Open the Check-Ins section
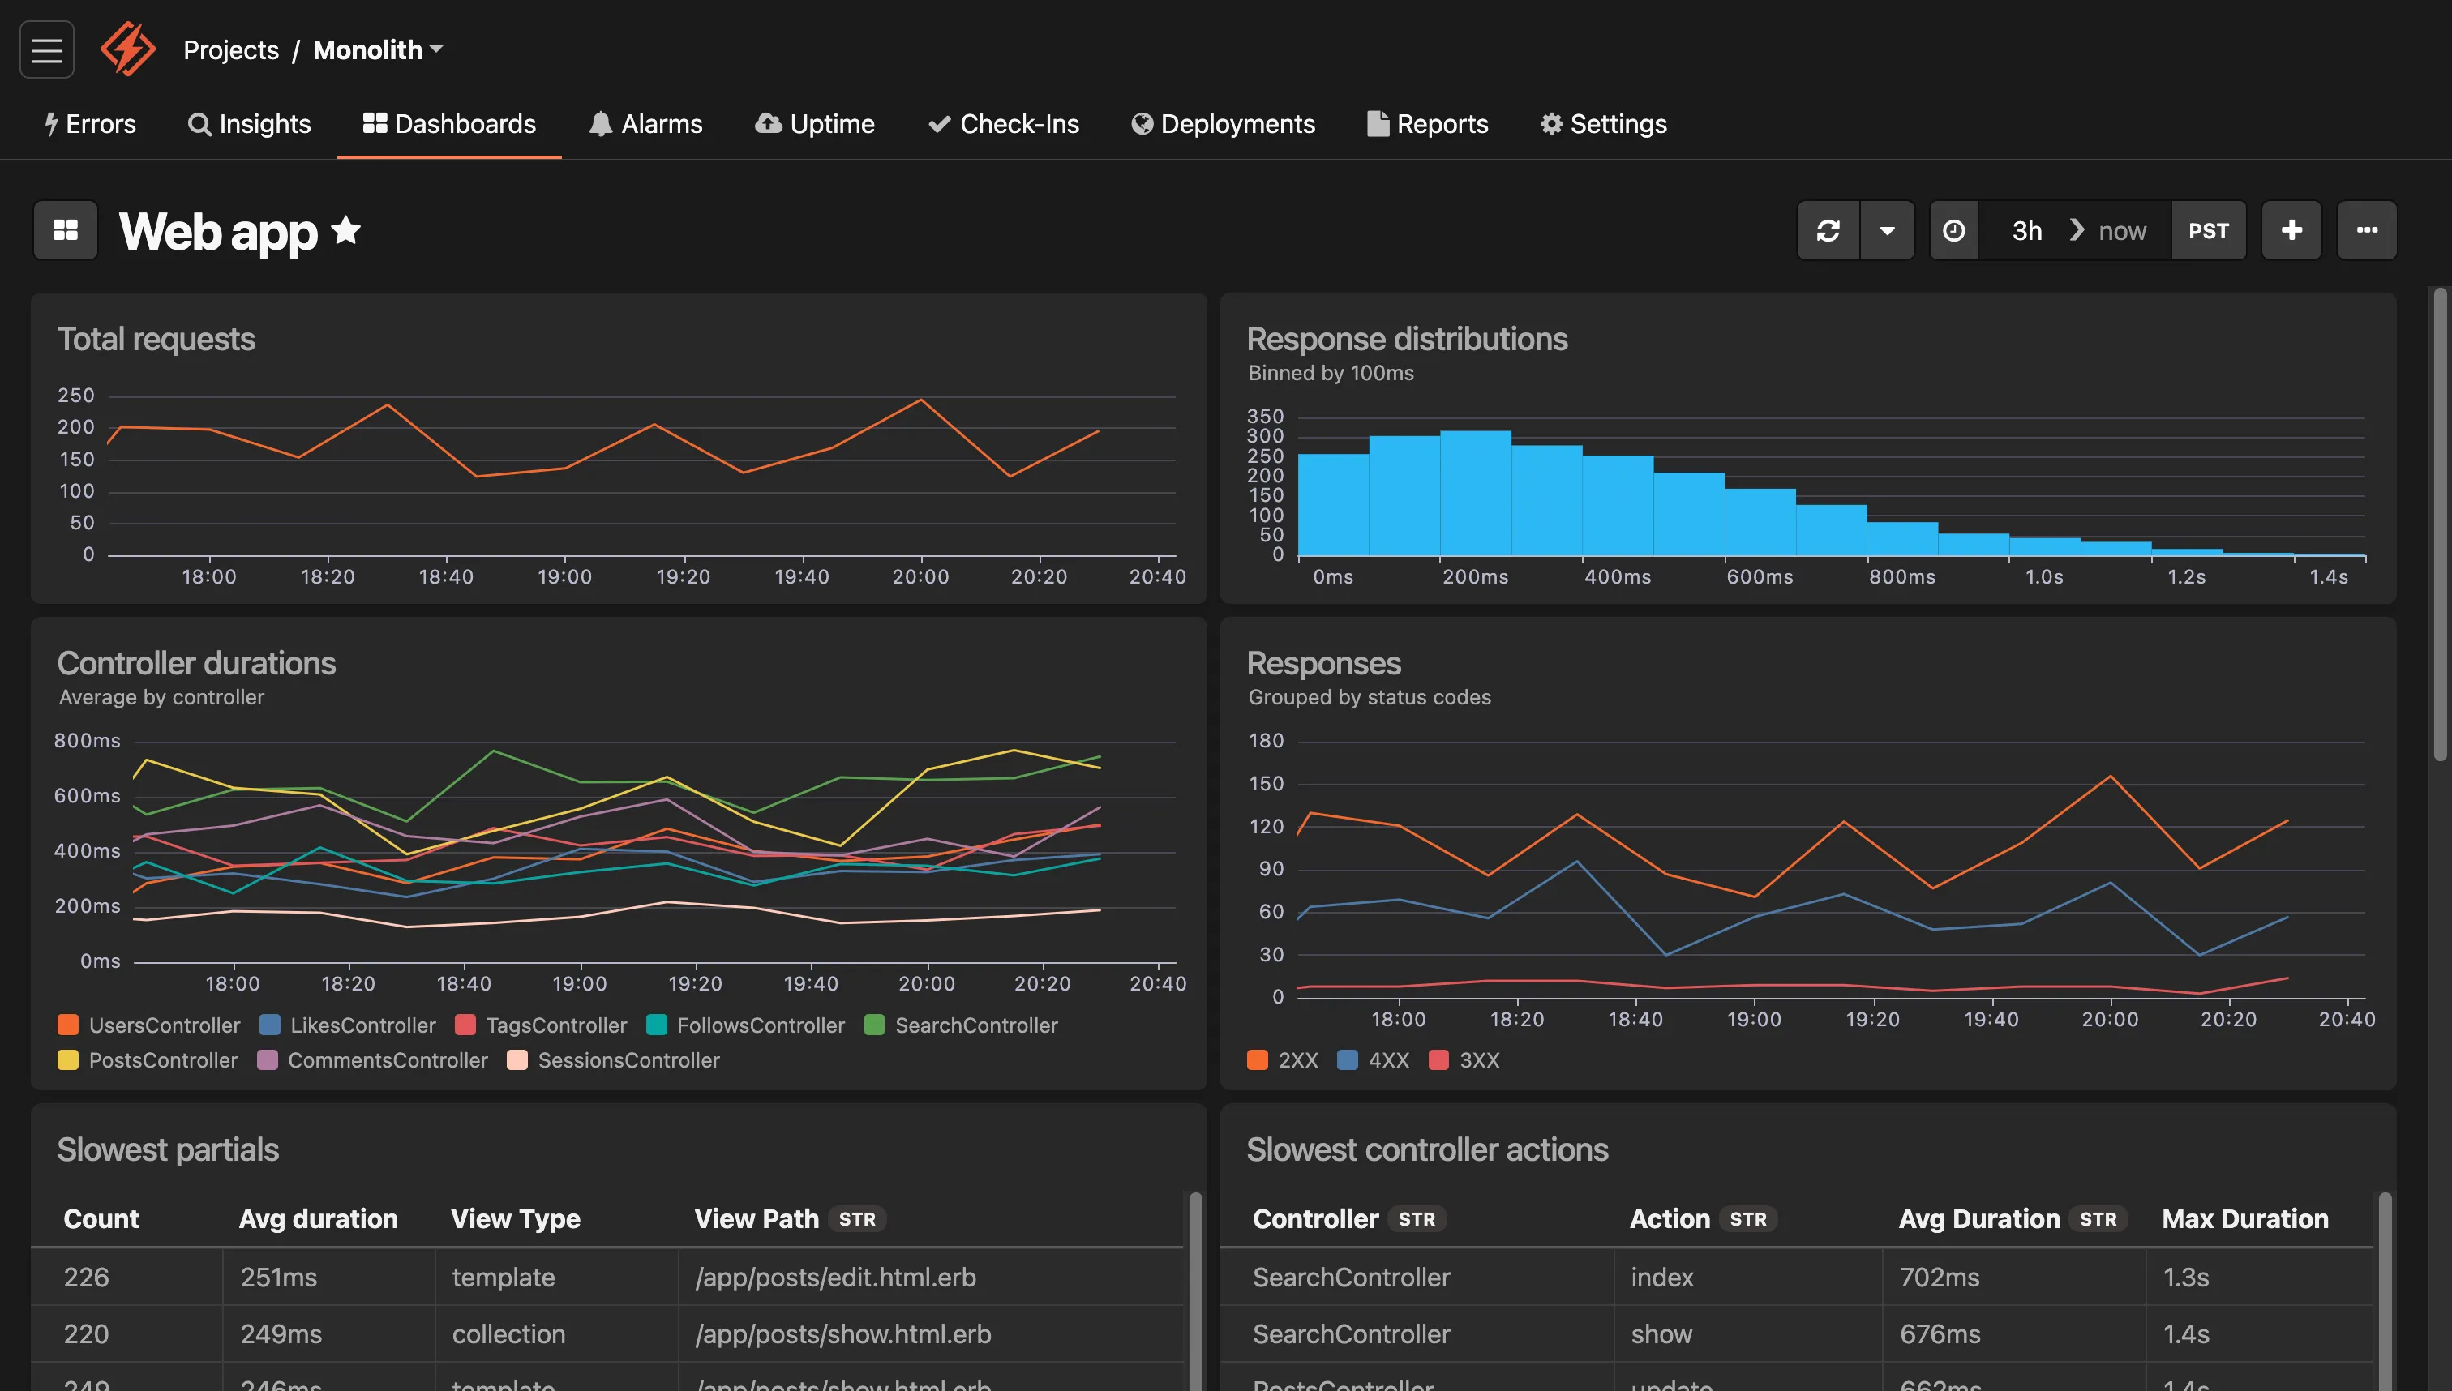The width and height of the screenshot is (2452, 1391). [x=1003, y=124]
